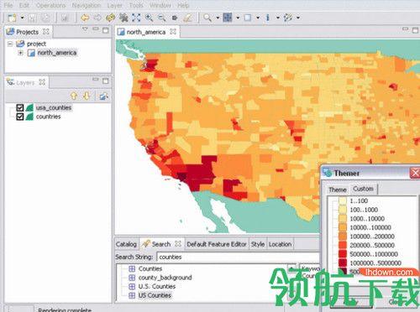This screenshot has height=312, width=420.
Task: Switch to the Theme tab in Themer
Action: (338, 190)
